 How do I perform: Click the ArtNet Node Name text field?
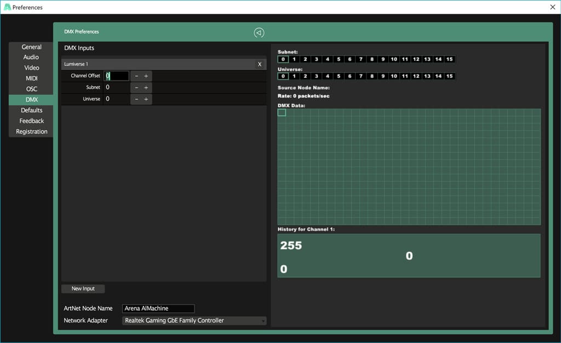pos(158,308)
